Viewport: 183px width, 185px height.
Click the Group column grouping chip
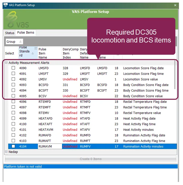pyautogui.click(x=14, y=41)
